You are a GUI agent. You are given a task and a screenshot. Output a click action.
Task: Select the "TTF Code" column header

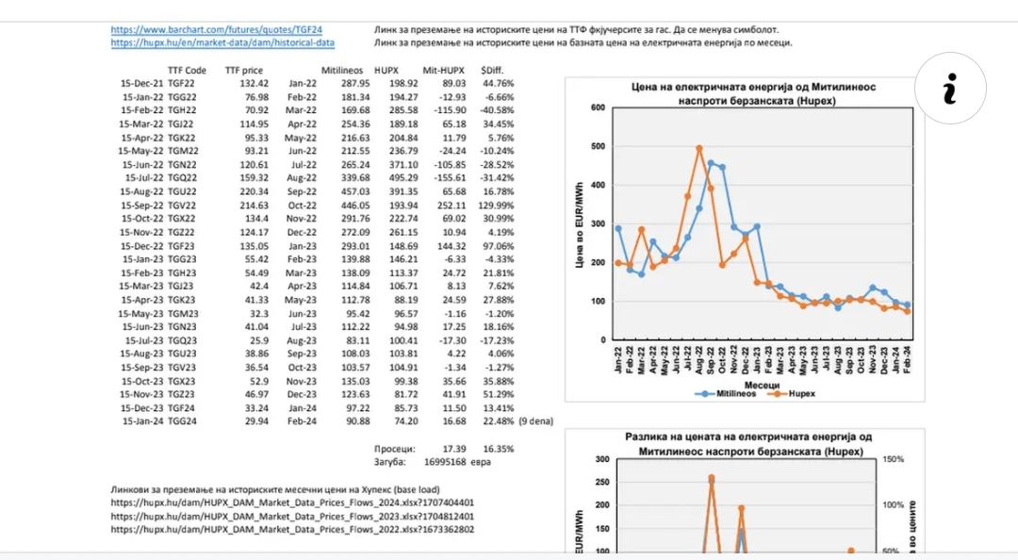[x=187, y=71]
